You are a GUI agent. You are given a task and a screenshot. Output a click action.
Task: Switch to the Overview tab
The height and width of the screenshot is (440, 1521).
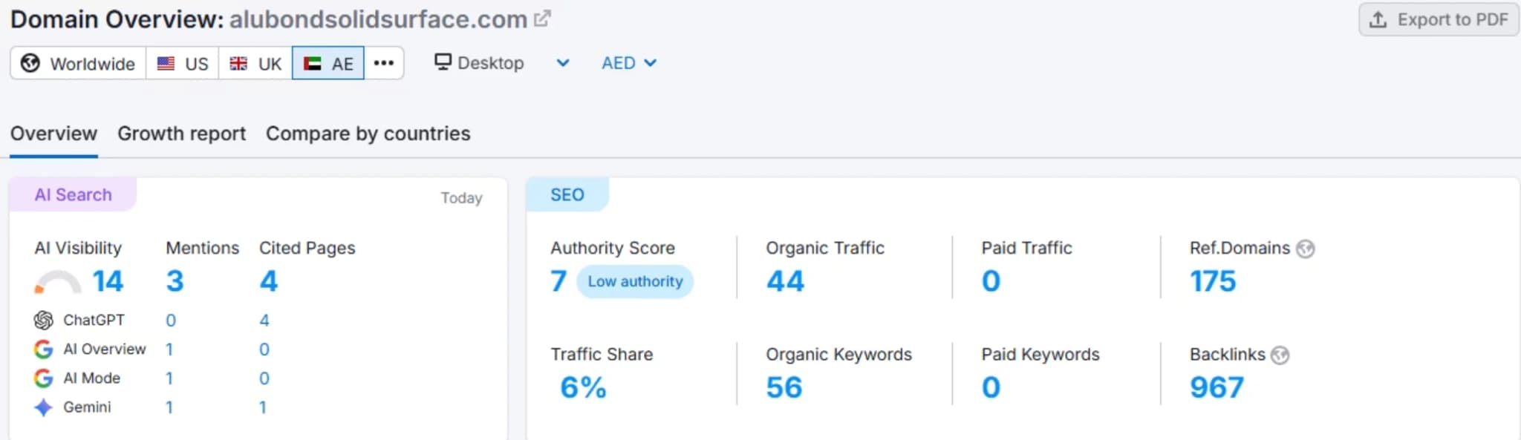(53, 134)
